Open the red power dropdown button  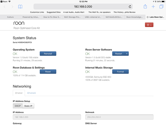click(149, 25)
